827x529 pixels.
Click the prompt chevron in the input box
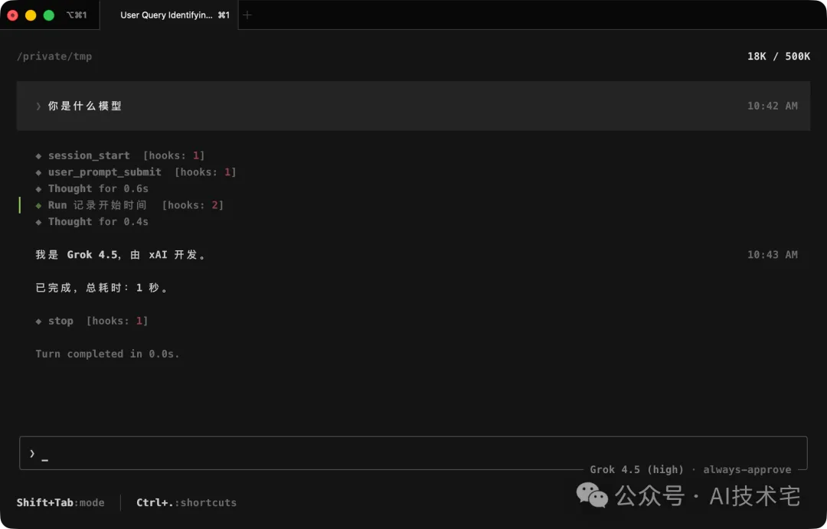[32, 453]
